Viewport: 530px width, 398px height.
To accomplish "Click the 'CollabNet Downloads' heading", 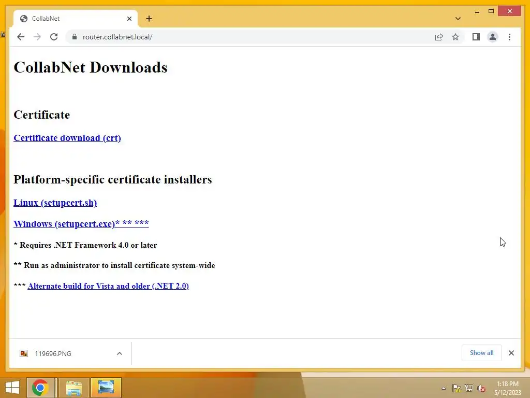I will click(91, 67).
